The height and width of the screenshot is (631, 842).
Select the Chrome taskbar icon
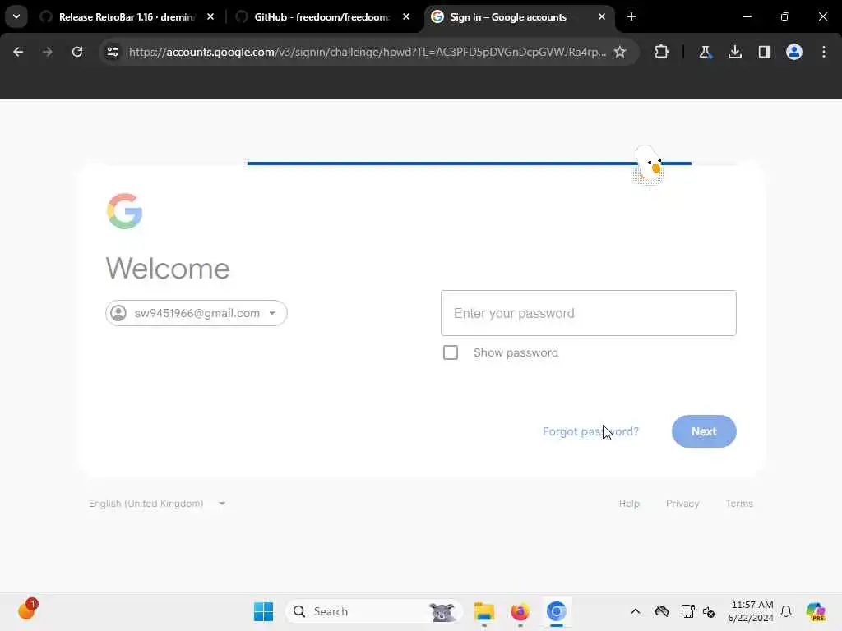pos(557,611)
